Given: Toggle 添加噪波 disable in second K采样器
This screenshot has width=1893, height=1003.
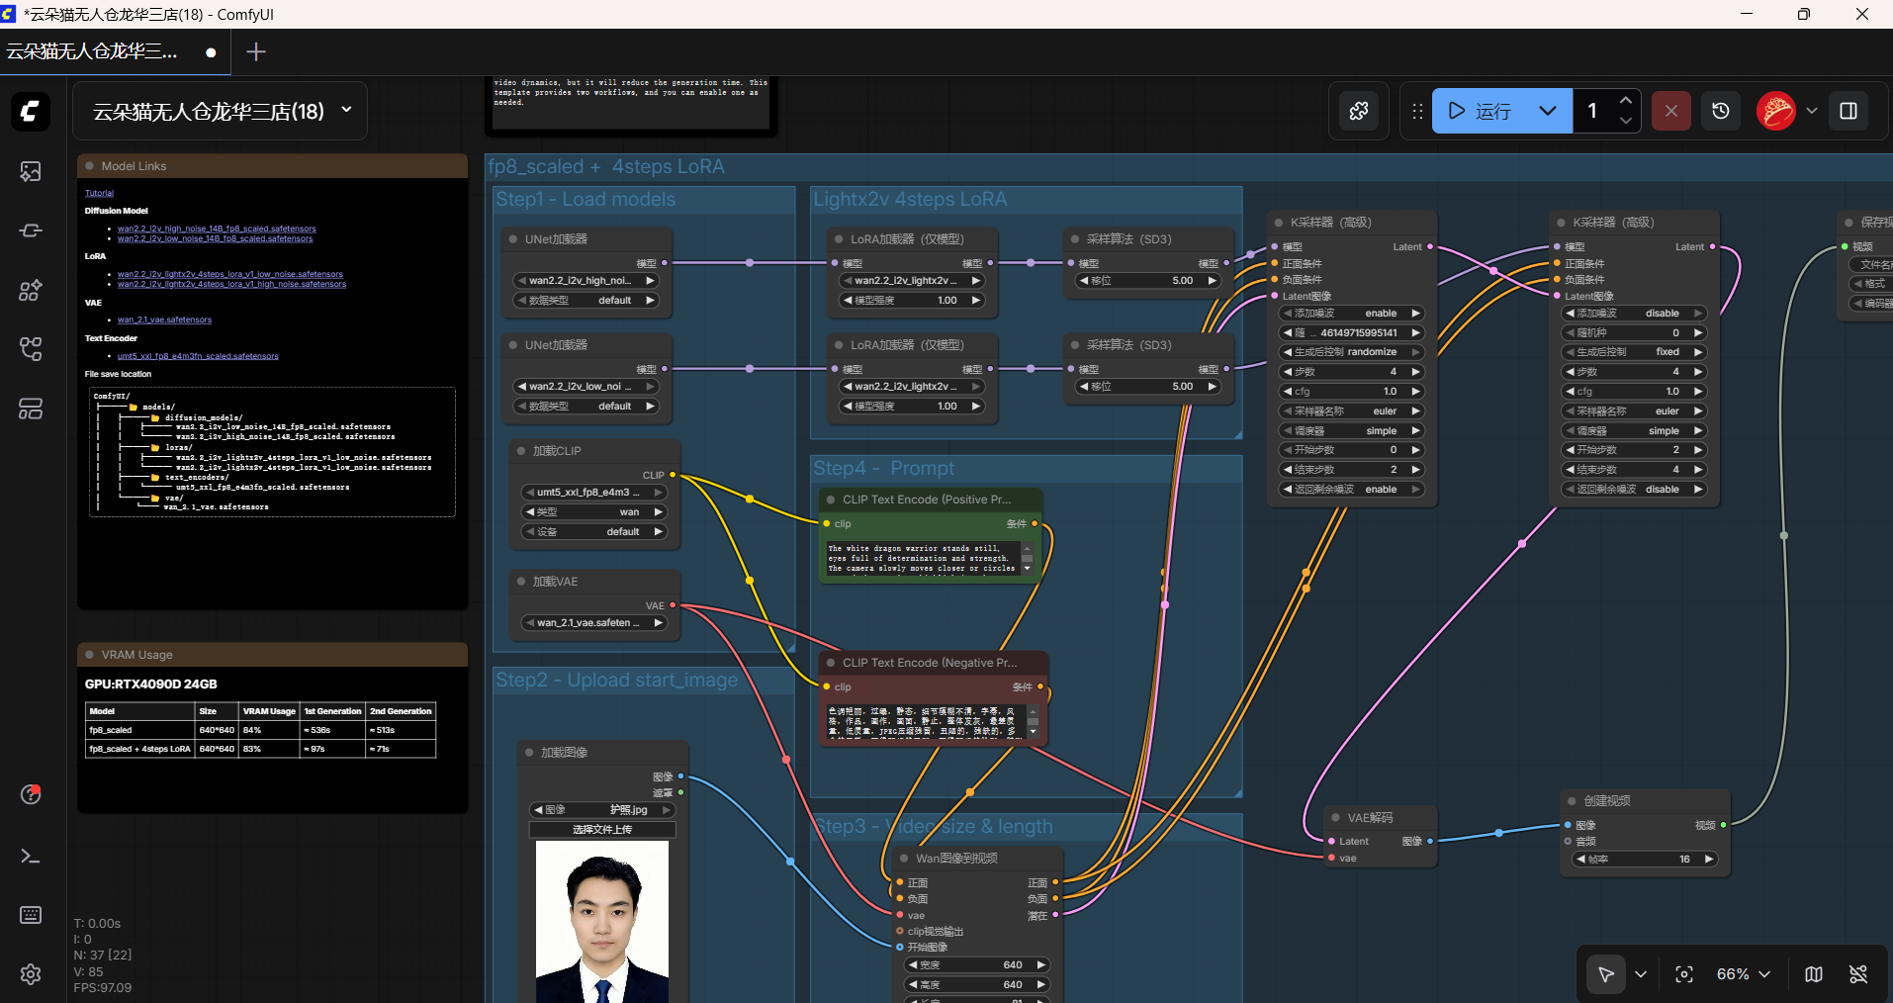Looking at the screenshot, I should click(x=1634, y=313).
